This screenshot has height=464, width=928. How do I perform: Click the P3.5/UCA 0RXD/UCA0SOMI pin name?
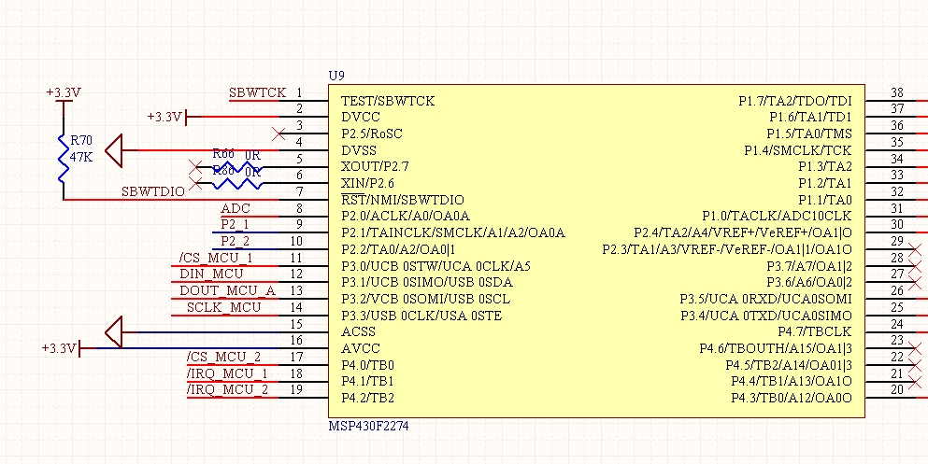(x=766, y=299)
